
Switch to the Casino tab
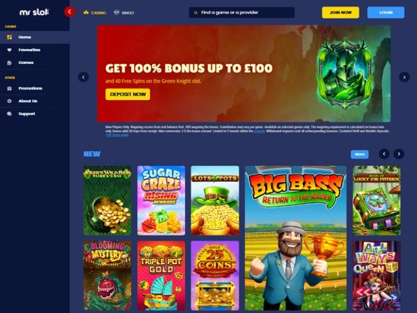point(95,12)
